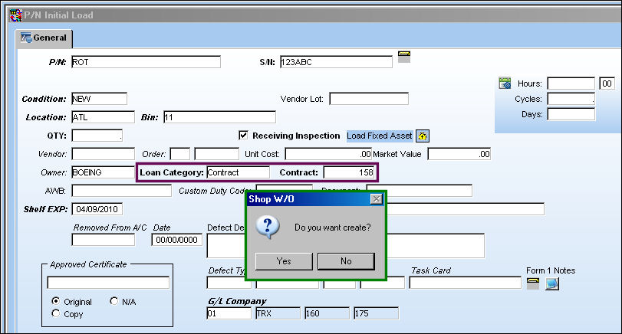Toggle the Receiving Inspection checkbox

click(x=243, y=135)
